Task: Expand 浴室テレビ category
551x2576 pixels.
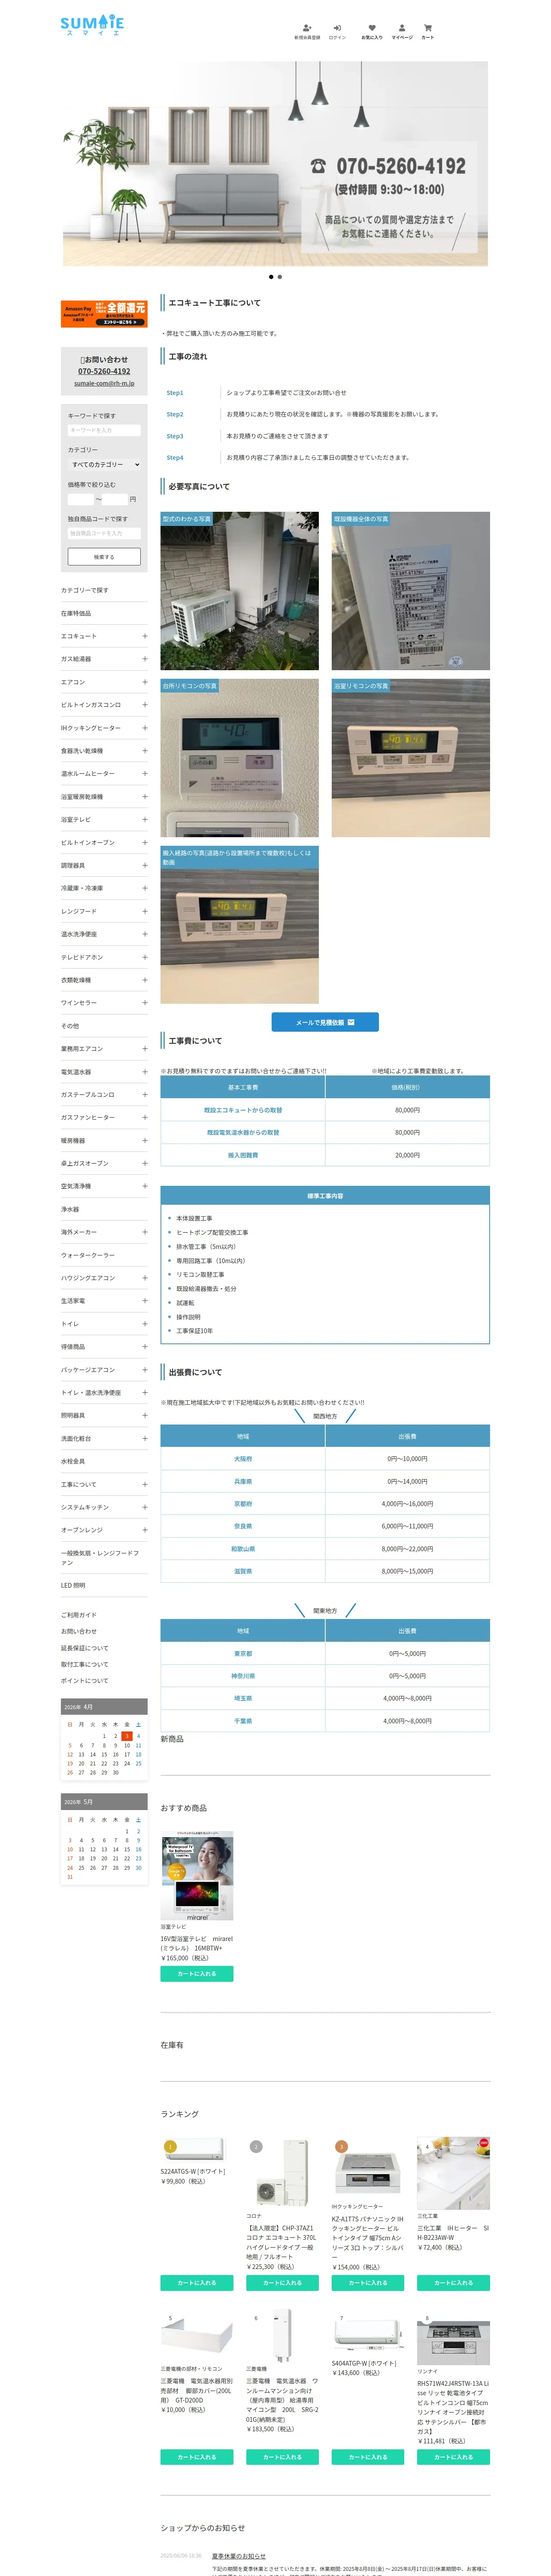Action: [144, 820]
